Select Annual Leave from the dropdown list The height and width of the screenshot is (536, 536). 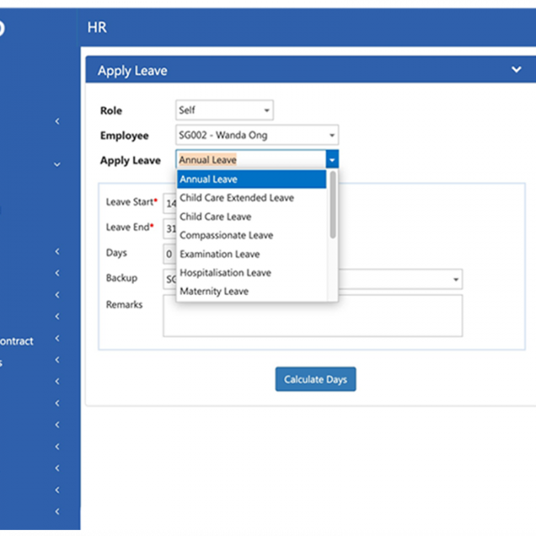(x=251, y=179)
